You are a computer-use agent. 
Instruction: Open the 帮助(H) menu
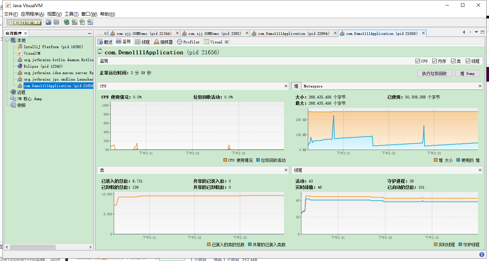click(x=107, y=14)
